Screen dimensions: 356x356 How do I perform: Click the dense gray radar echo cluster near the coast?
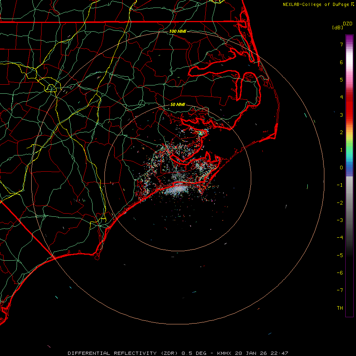click(178, 189)
